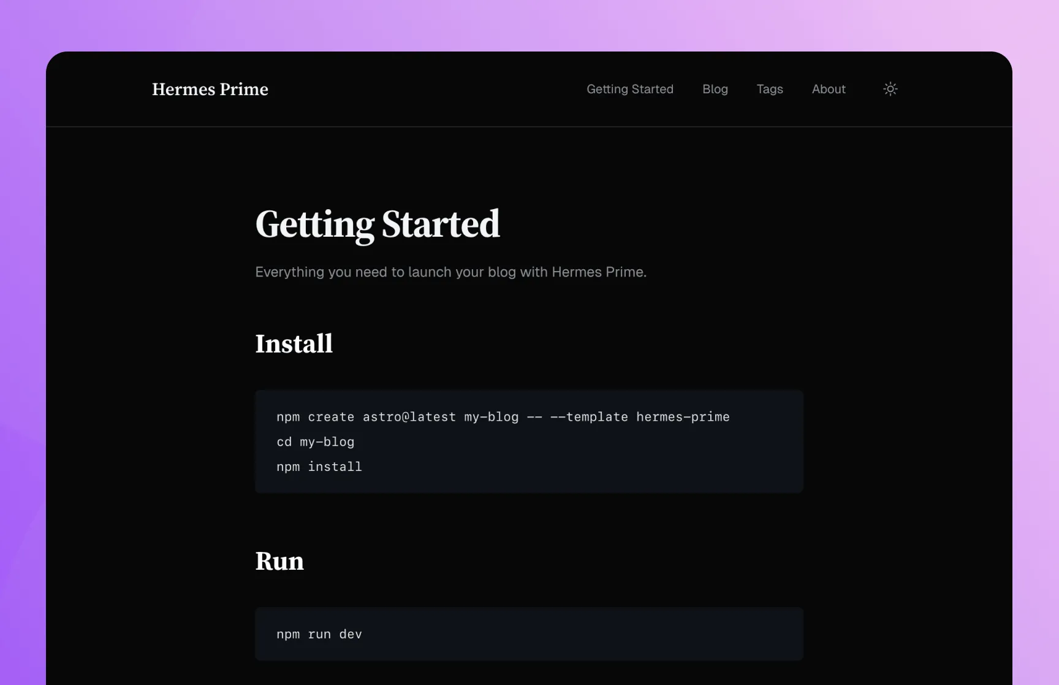Click the word 'dev' in the Run code block
Image resolution: width=1059 pixels, height=685 pixels.
coord(351,634)
